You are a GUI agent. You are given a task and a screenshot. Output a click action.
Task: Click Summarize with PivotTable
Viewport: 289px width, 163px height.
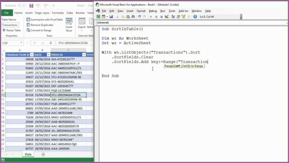(x=45, y=19)
